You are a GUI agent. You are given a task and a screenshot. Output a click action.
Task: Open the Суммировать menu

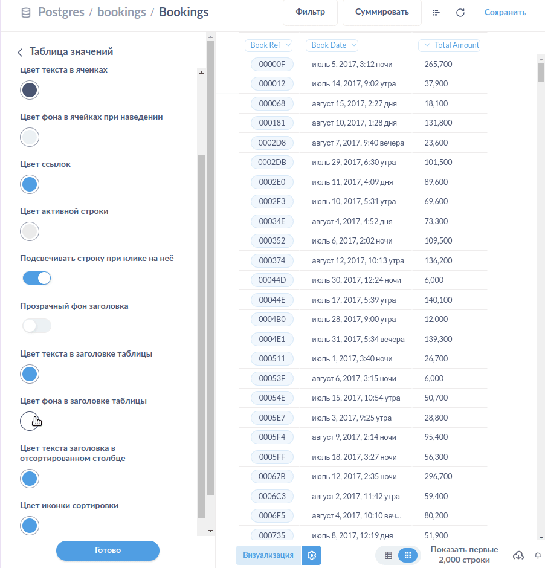[382, 13]
